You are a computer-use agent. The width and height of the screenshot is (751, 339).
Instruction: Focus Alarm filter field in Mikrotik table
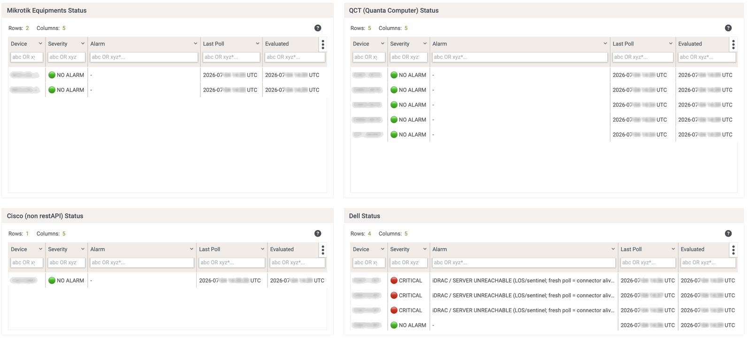[x=144, y=57]
